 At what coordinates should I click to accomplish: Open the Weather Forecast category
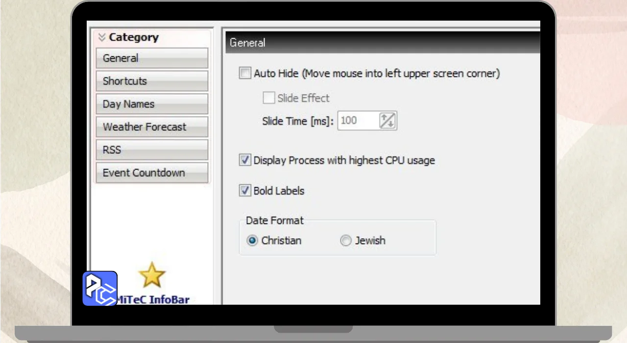pyautogui.click(x=152, y=127)
